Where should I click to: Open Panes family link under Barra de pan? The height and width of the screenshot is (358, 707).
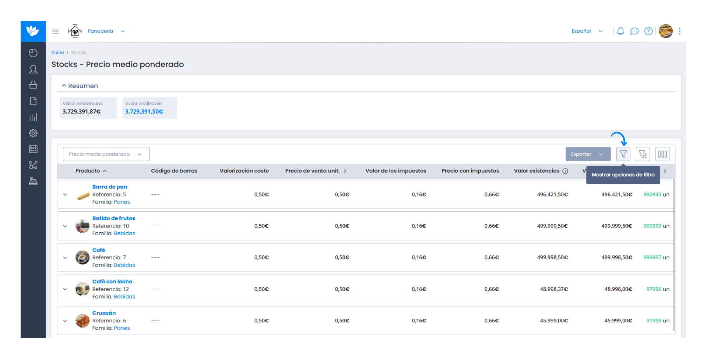point(122,202)
